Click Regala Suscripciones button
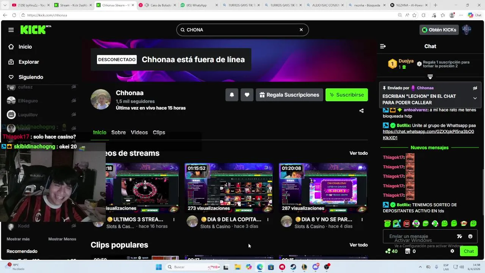The width and height of the screenshot is (485, 273). [289, 95]
